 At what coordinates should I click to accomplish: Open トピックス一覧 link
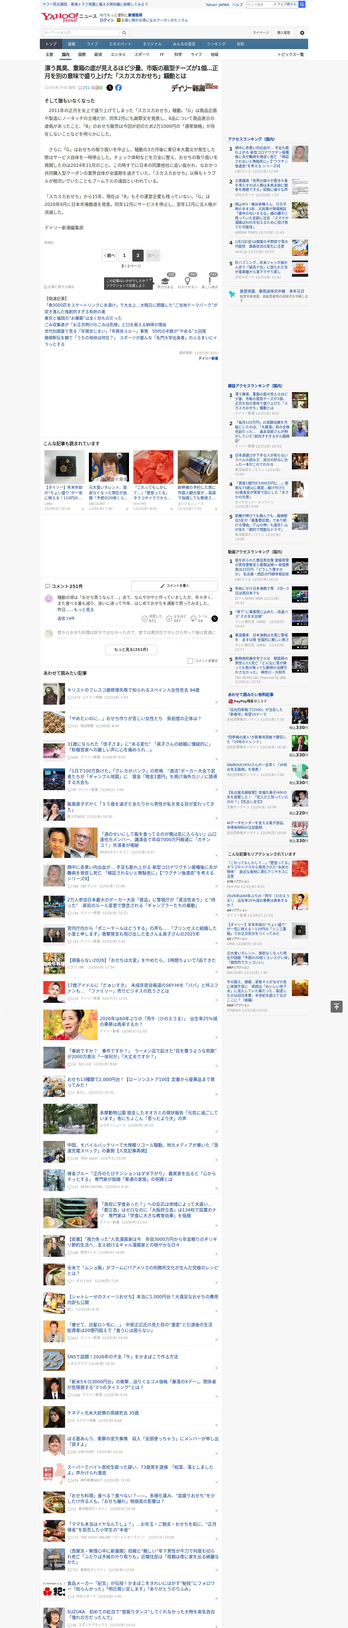coord(291,55)
